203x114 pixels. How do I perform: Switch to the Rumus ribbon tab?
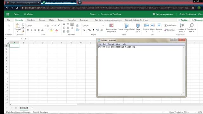[x=42, y=20]
